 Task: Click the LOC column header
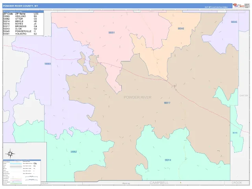36,14
